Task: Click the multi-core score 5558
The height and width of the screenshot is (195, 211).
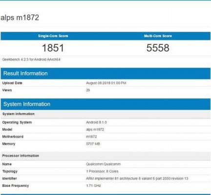Action: [158, 48]
